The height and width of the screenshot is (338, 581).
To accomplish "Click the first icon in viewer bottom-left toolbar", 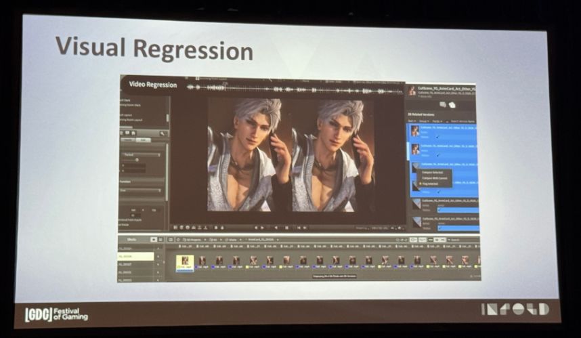I will (x=175, y=228).
